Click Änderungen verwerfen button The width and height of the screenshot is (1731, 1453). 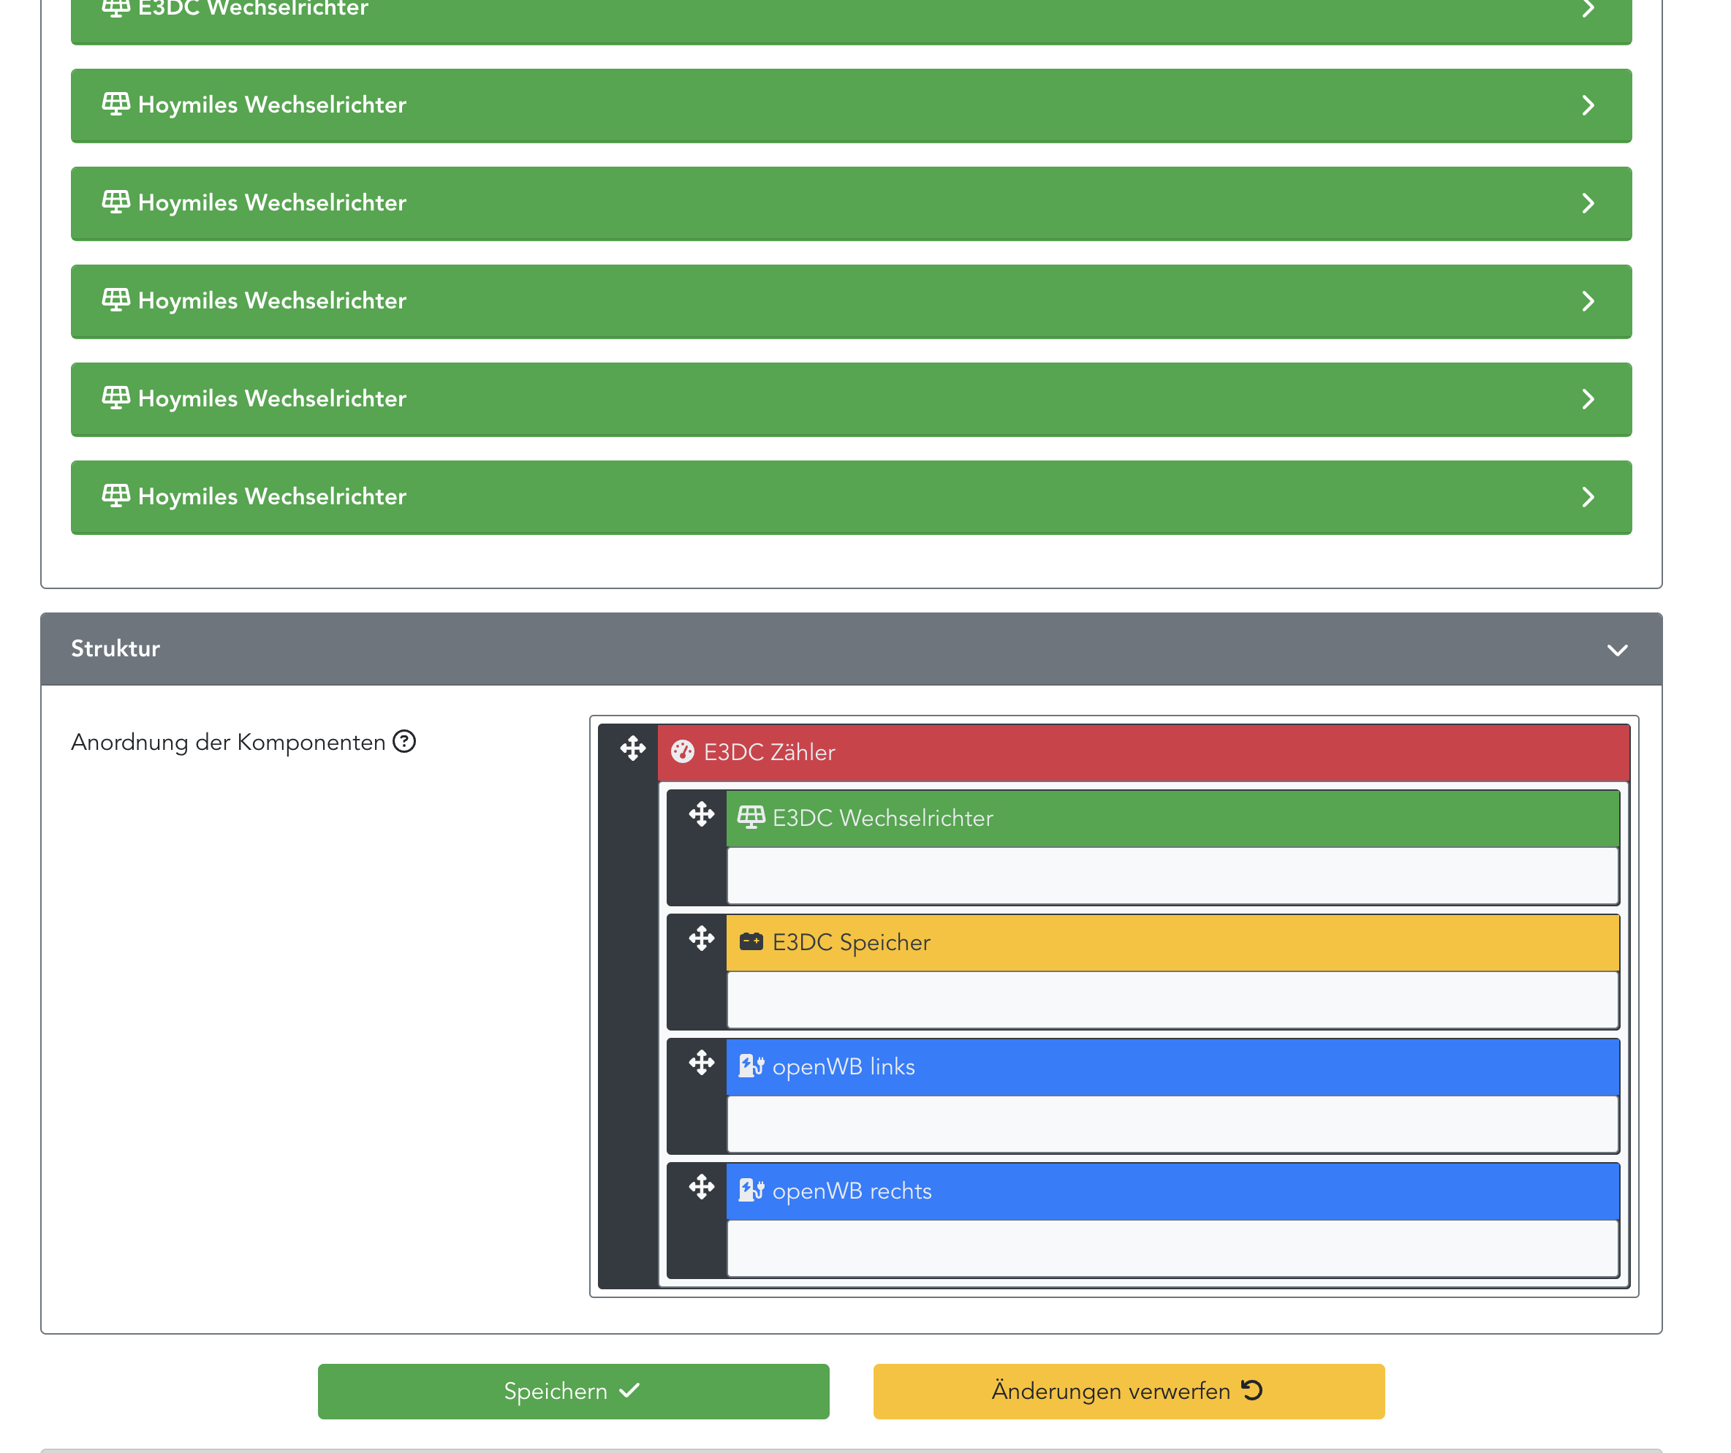tap(1129, 1391)
